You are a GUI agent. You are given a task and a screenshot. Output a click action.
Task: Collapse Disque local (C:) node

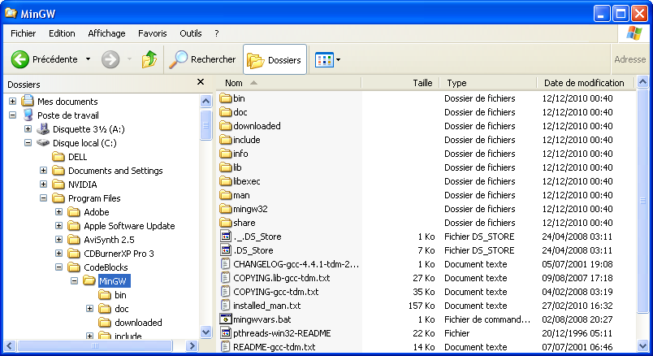point(28,142)
